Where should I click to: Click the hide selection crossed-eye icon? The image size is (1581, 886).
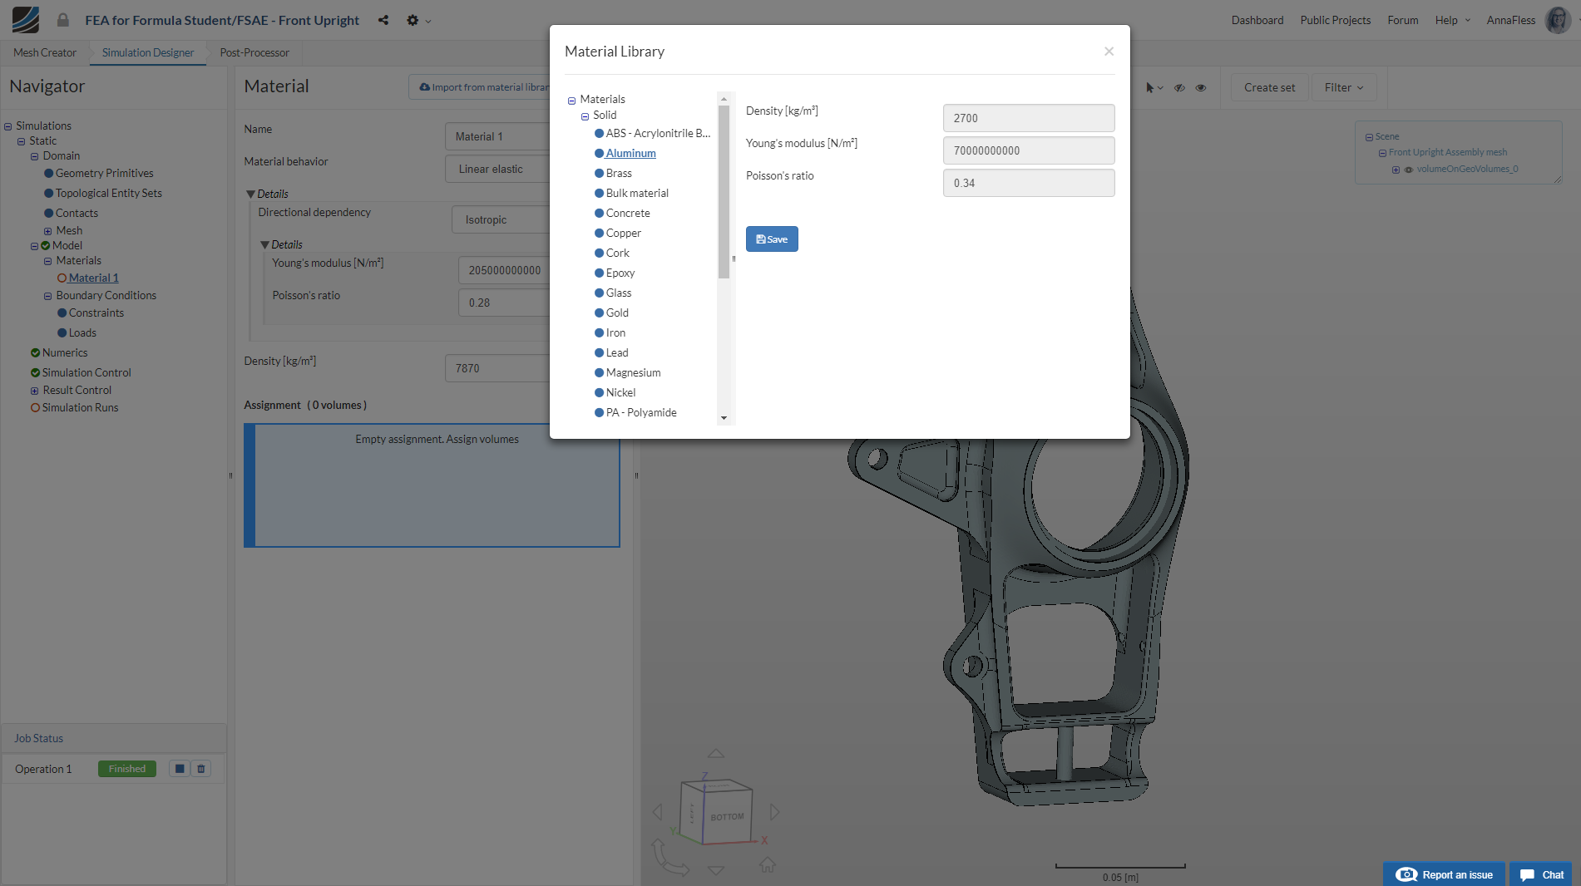pyautogui.click(x=1179, y=87)
